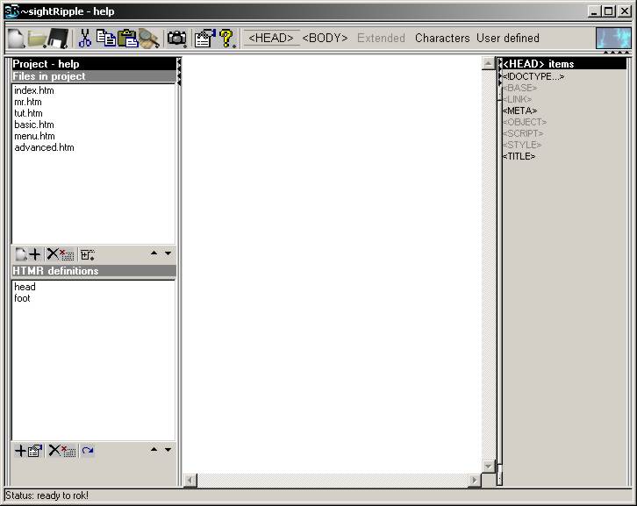Add existing file with plus icon under project files
Viewport: 637px width, 506px height.
[35, 254]
